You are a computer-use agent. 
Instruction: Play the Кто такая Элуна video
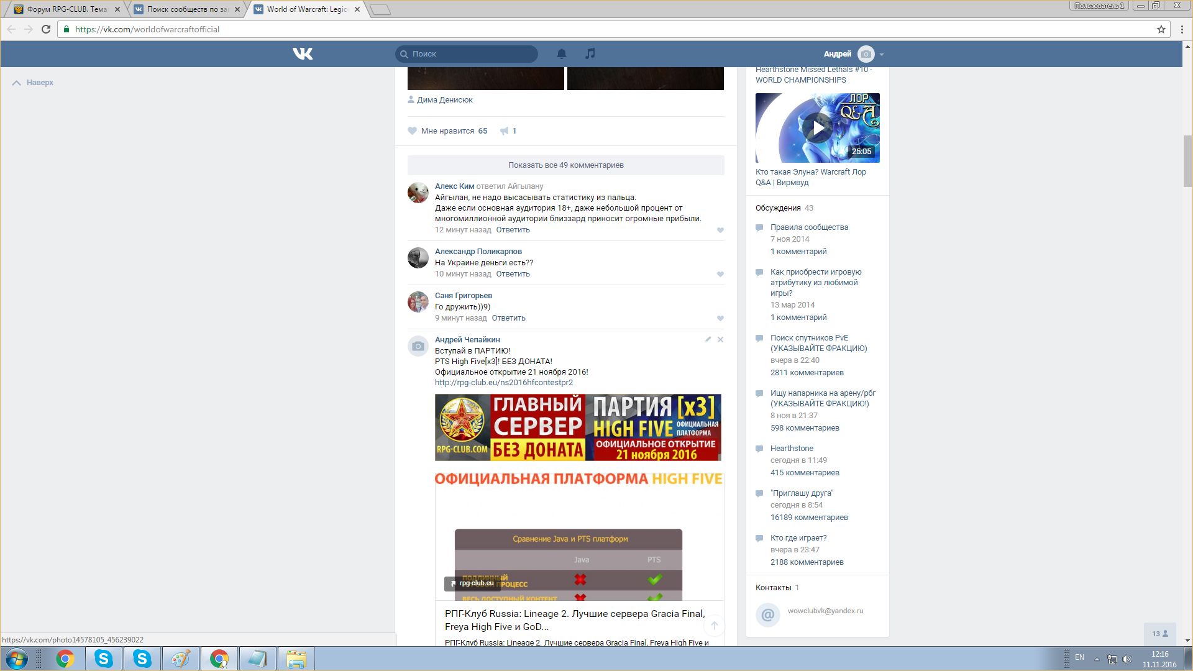[817, 128]
